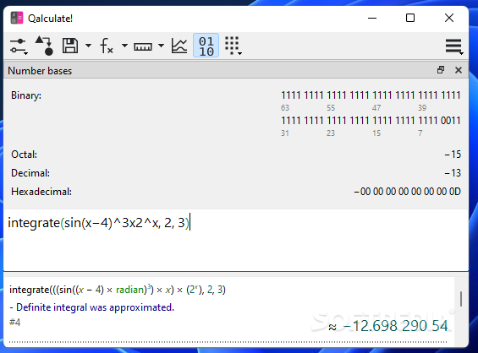Viewport: 478px width, 353px height.
Task: Click 'Definite integral was approximated.' message
Action: click(91, 307)
